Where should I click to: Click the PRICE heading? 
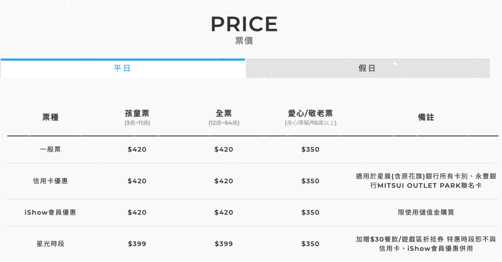(244, 24)
